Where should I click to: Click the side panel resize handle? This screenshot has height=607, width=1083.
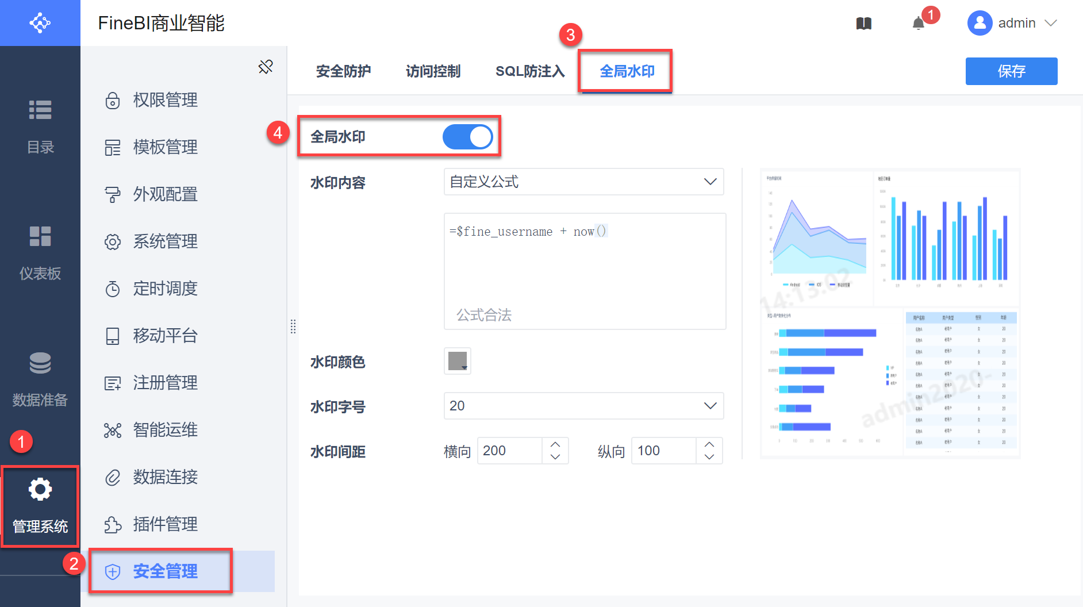pyautogui.click(x=293, y=326)
